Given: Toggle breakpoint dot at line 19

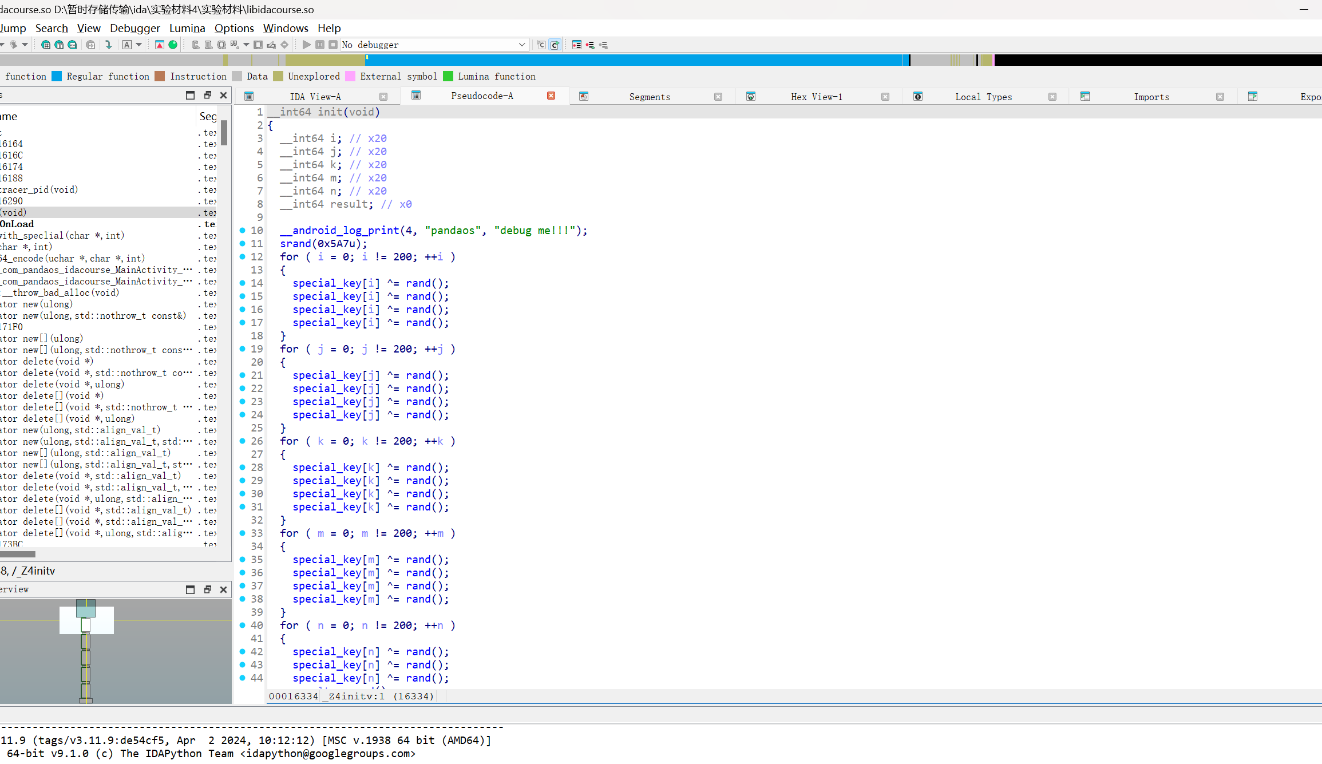Looking at the screenshot, I should point(243,349).
